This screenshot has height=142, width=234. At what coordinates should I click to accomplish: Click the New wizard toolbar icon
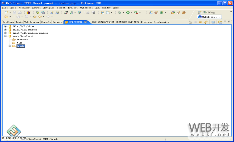7,13
